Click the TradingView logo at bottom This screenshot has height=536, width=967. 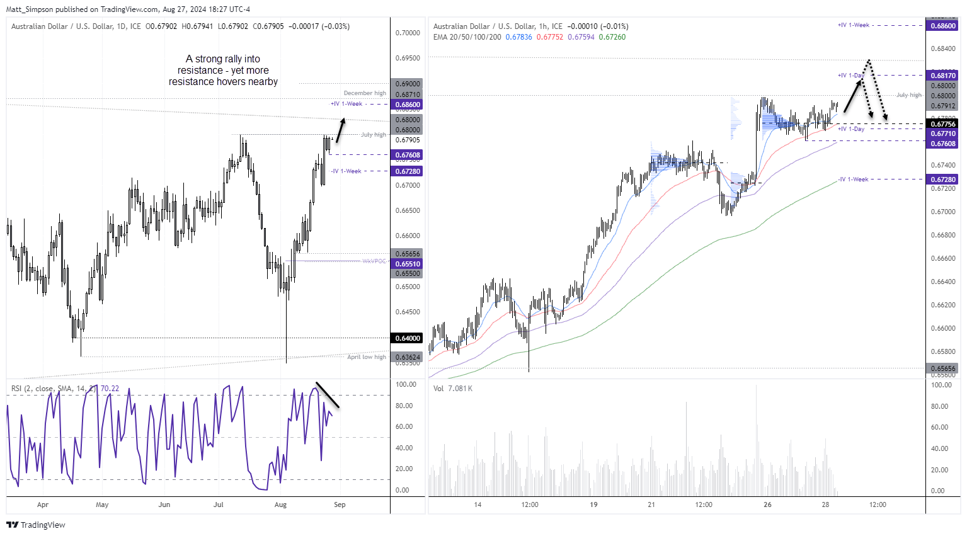point(36,525)
